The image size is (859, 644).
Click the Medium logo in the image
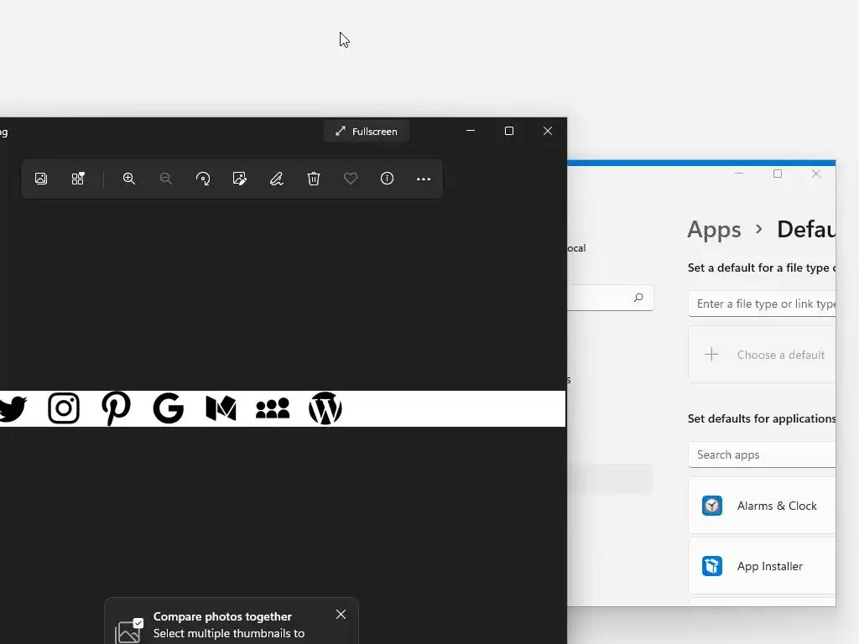(x=221, y=408)
